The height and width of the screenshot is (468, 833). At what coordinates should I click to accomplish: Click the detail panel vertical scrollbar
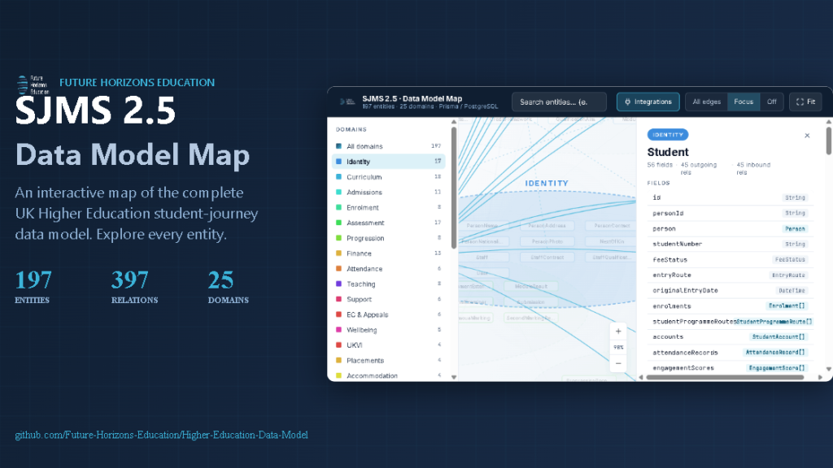[829, 141]
